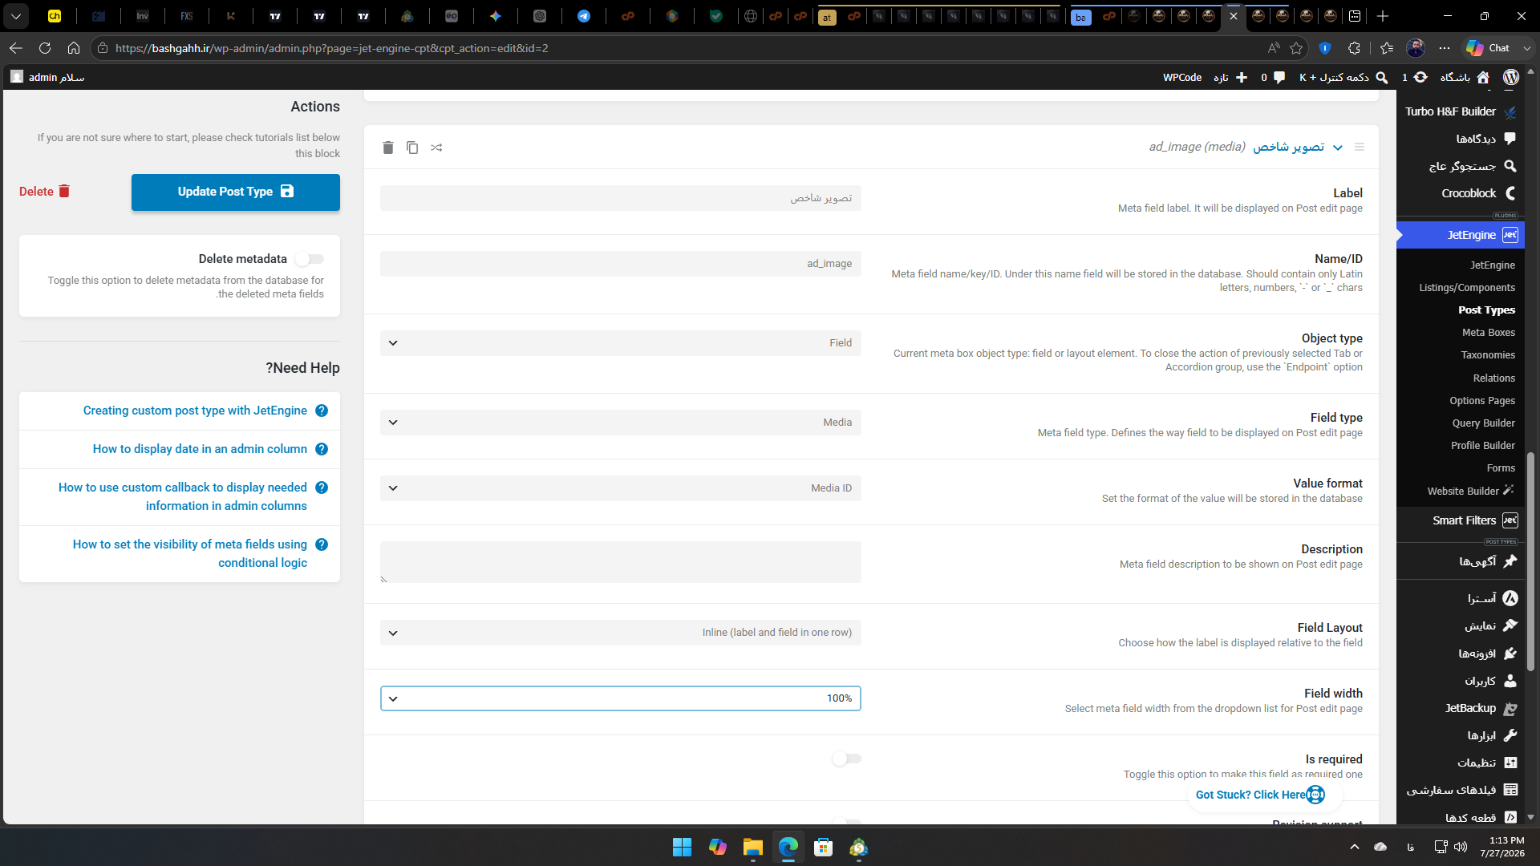Open Options Pages submenu
1540x866 pixels.
click(1482, 401)
